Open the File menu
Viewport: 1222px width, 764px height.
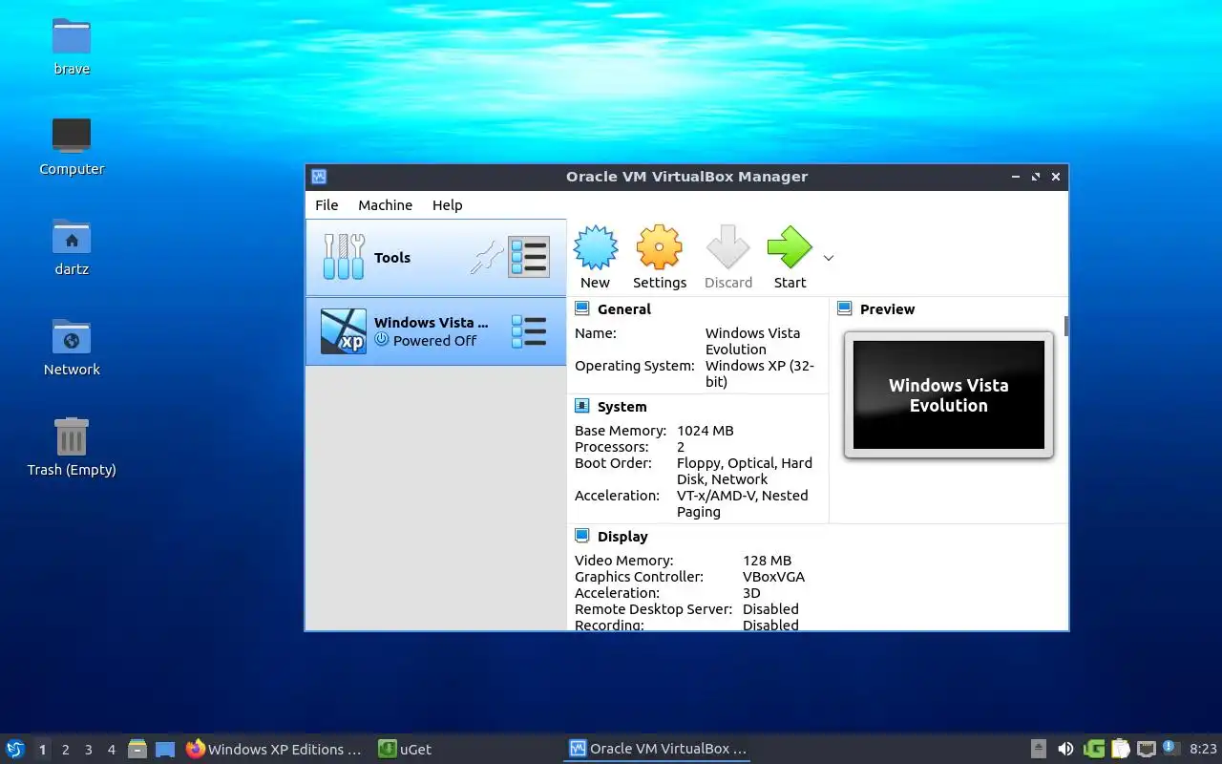click(327, 205)
